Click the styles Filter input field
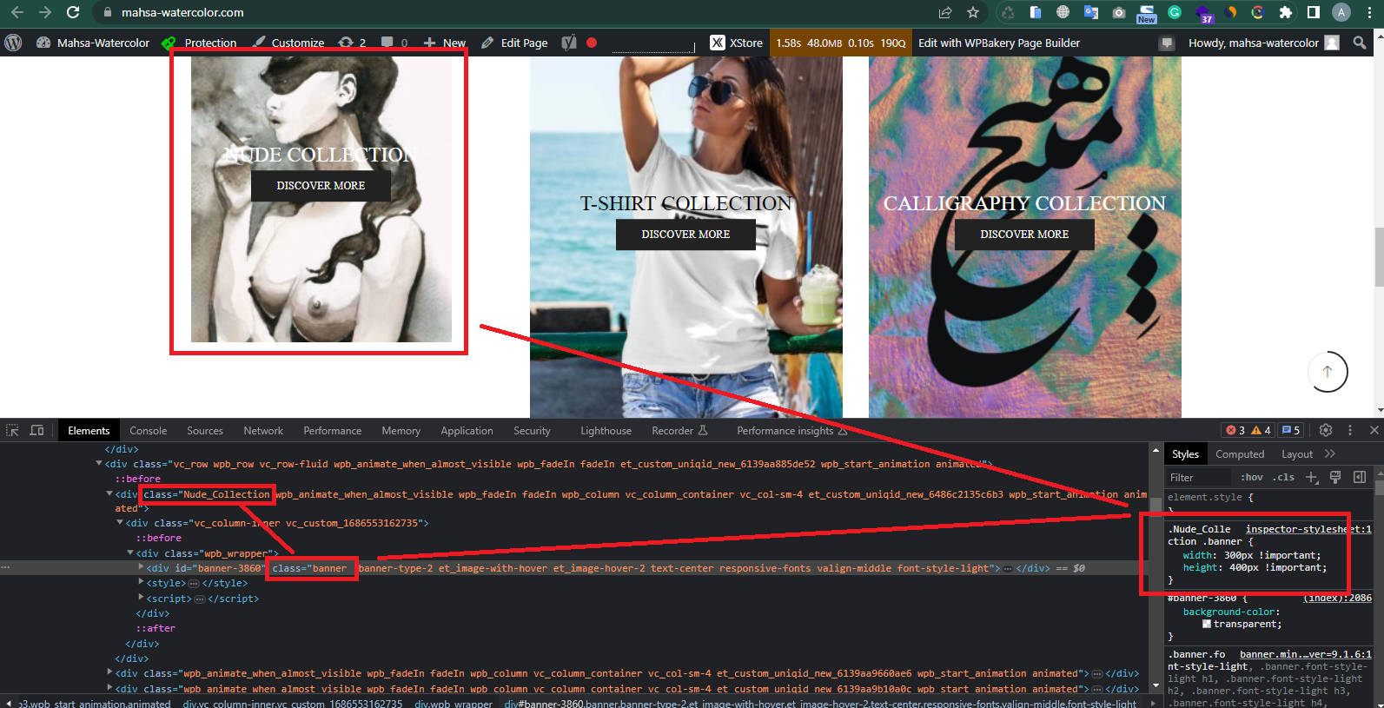Image resolution: width=1384 pixels, height=708 pixels. [x=1199, y=477]
